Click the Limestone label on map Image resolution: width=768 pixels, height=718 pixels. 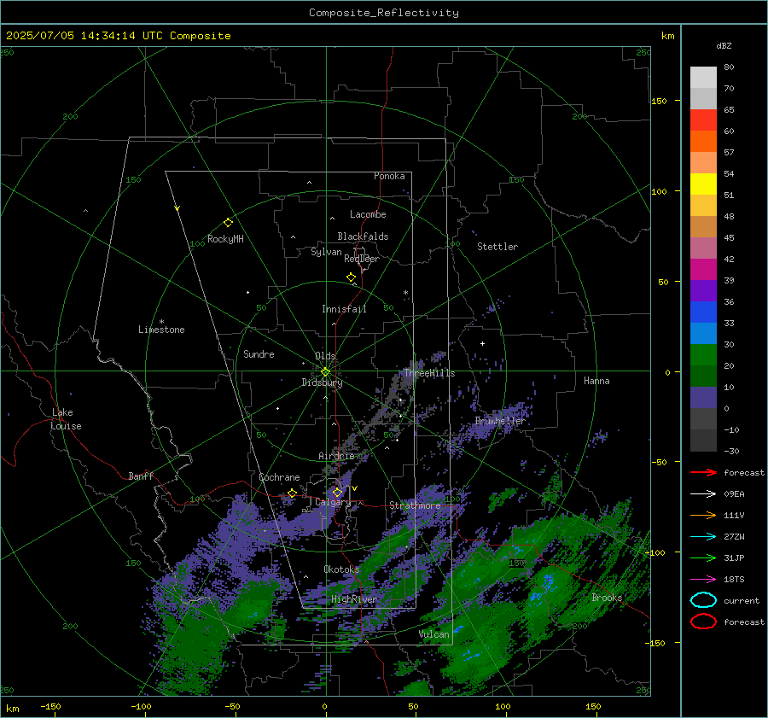(x=161, y=330)
